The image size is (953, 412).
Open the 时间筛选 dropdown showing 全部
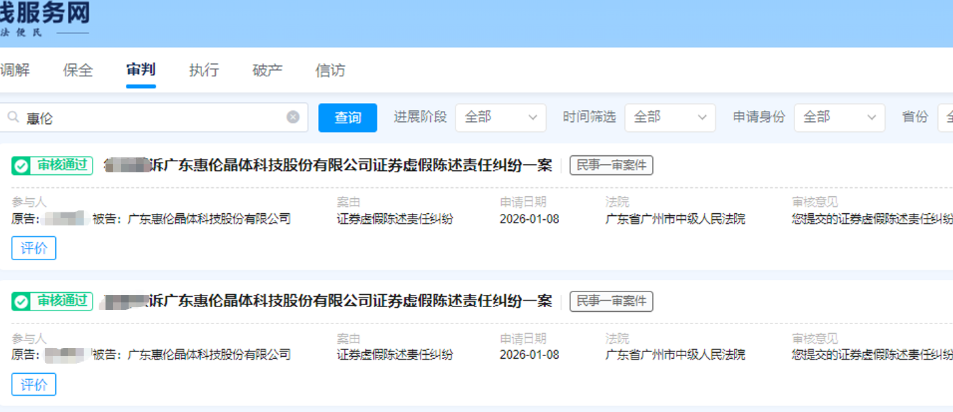click(x=670, y=117)
